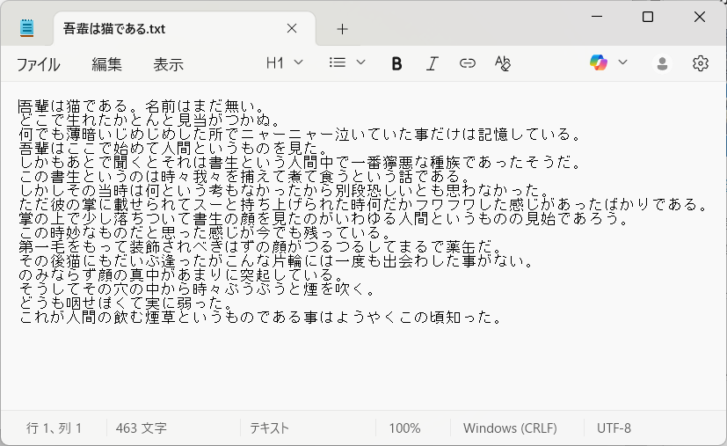Click the line starting ただ彼の掌に載せられて
The width and height of the screenshot is (727, 446).
coord(364,204)
